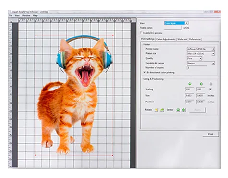Click the padlock icon above the Scaling checkbox
This screenshot has height=178, width=228.
[x=211, y=84]
